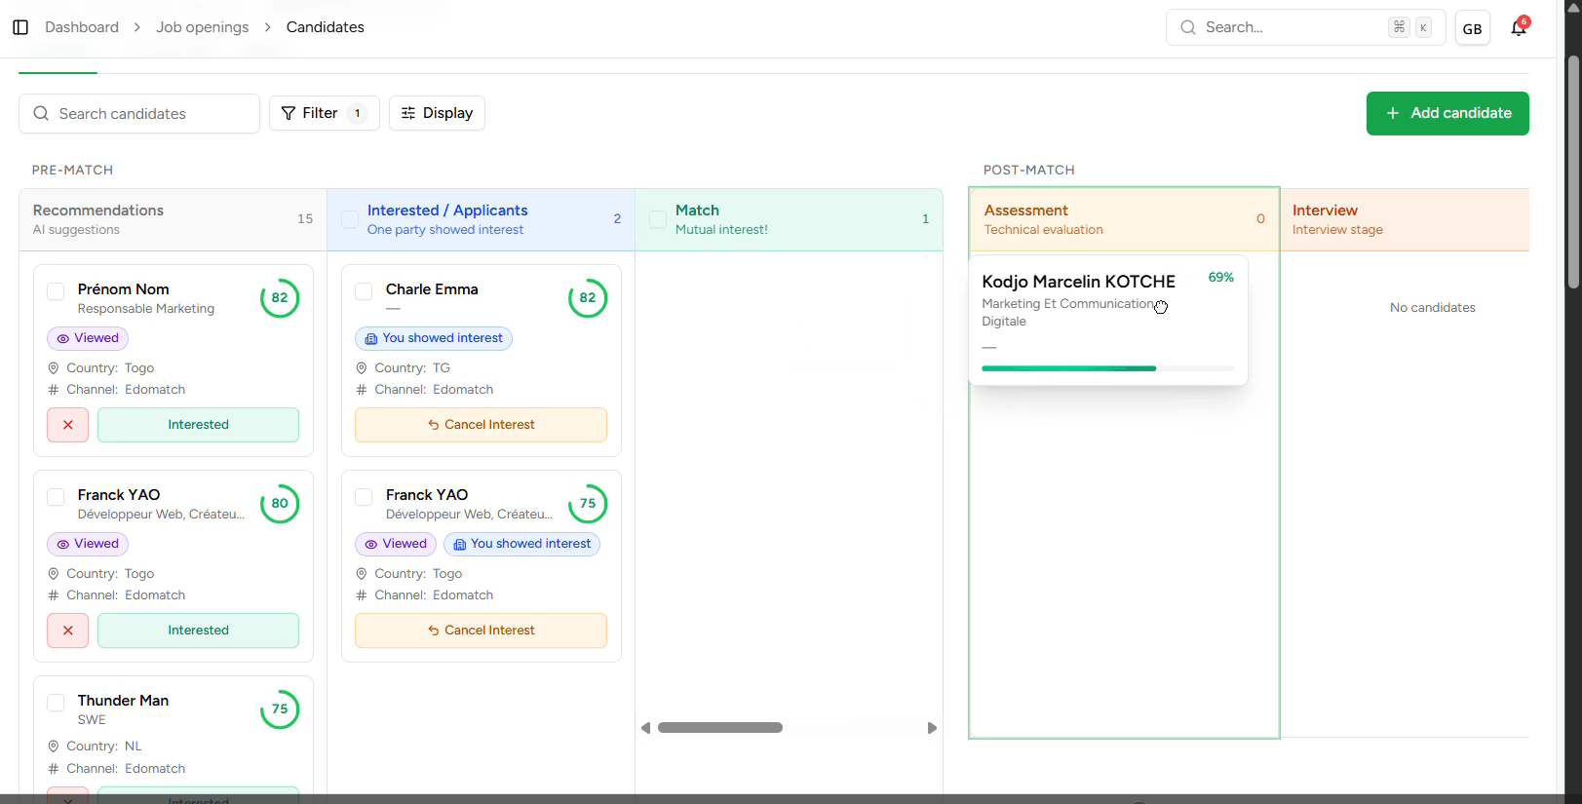Open the Display settings dropdown
Screen dimensions: 1582x804
tap(437, 113)
